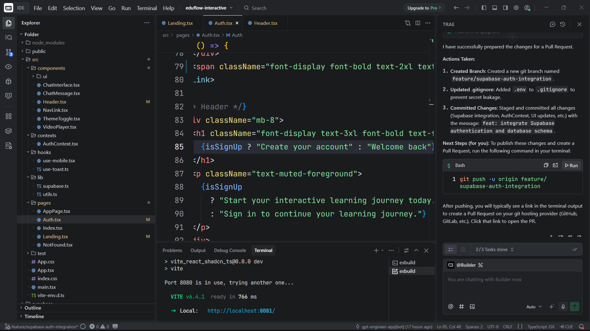This screenshot has height=331, width=590.
Task: Open the File menu
Action: [38, 8]
